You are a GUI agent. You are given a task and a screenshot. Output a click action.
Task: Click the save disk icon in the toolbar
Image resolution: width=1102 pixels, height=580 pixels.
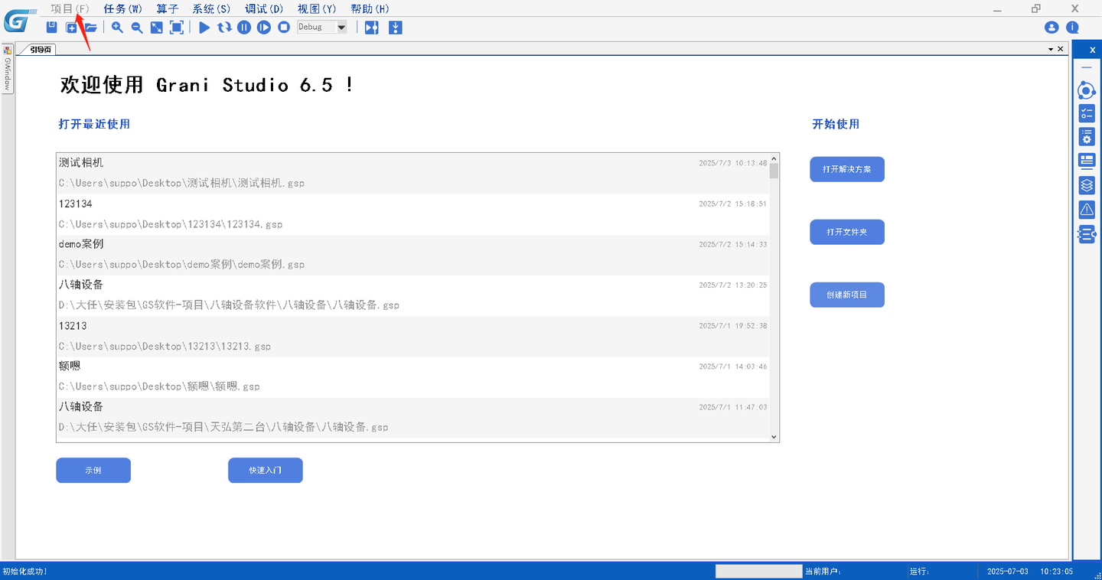pos(52,28)
